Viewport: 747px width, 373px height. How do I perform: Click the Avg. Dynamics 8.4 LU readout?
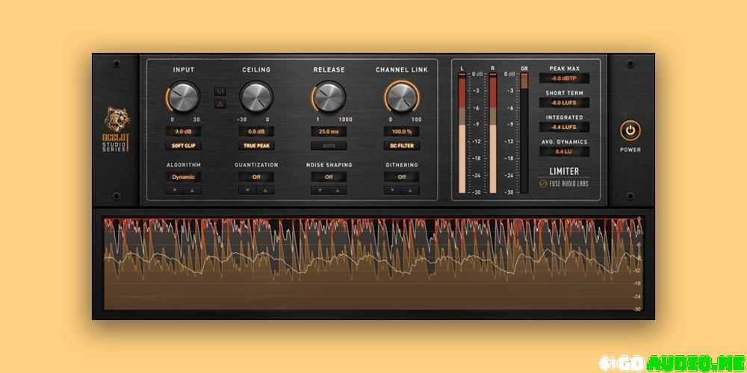[564, 151]
